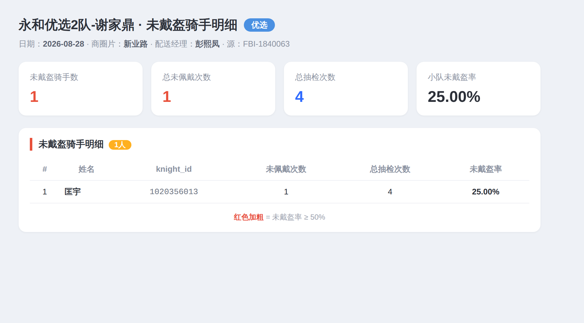This screenshot has height=323, width=584.
Task: Click the legend note 未戴盔率 ≥ 50%
Action: tap(299, 217)
